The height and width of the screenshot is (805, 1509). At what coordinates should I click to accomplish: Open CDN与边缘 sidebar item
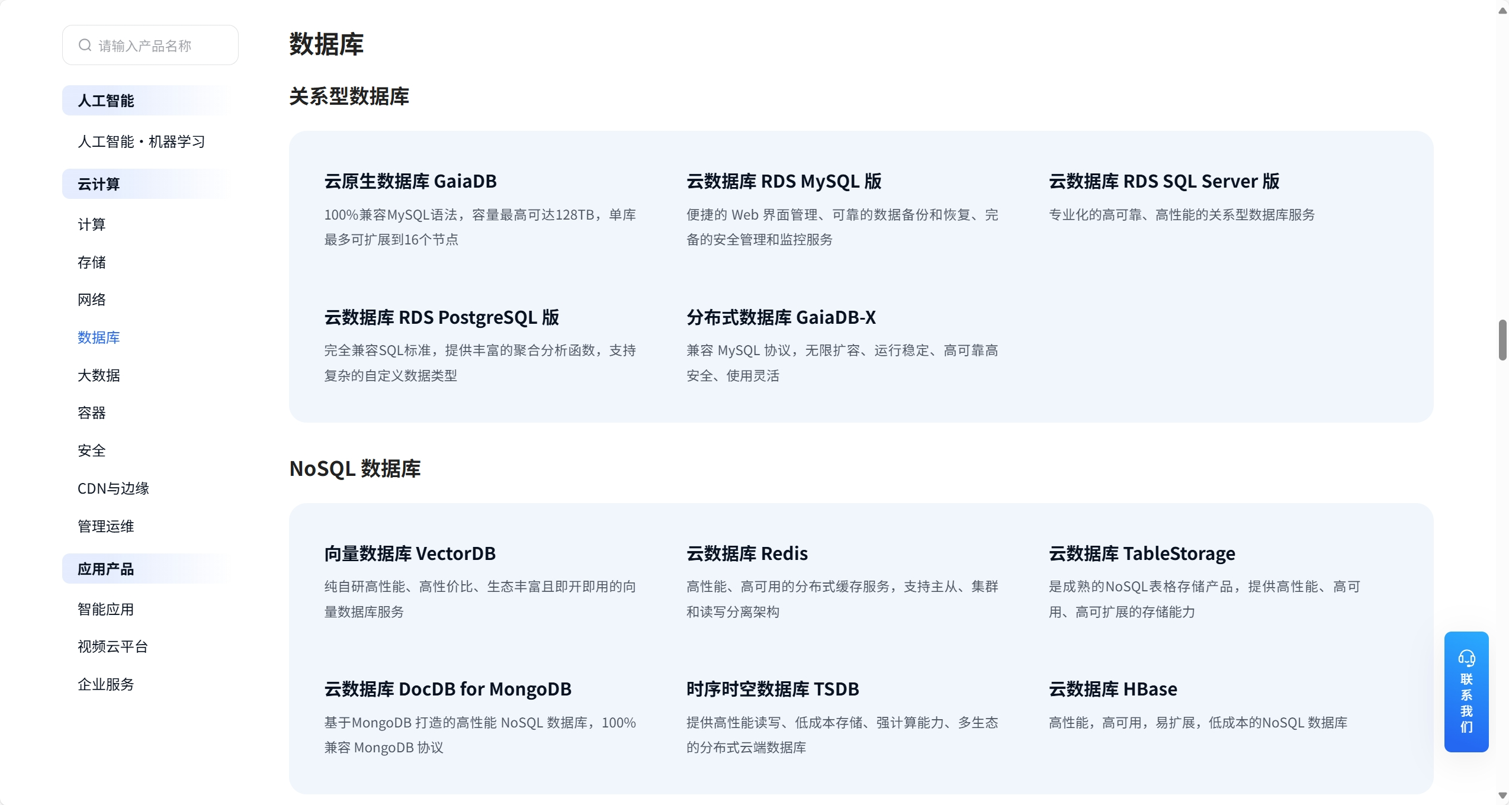point(113,488)
